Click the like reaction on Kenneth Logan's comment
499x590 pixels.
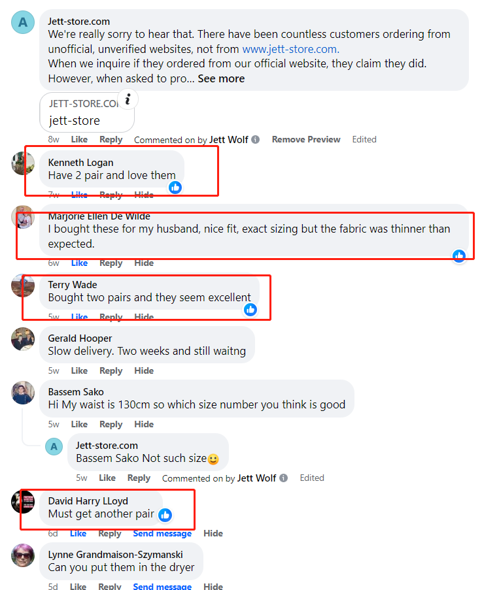click(x=175, y=188)
